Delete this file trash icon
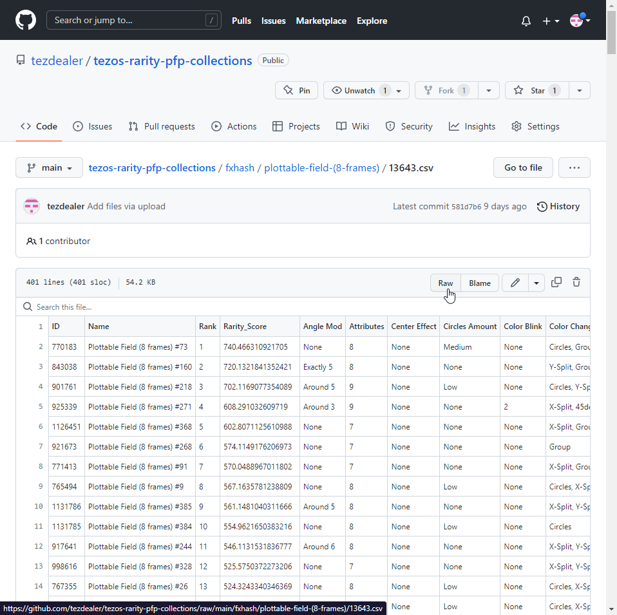This screenshot has width=617, height=615. click(576, 283)
